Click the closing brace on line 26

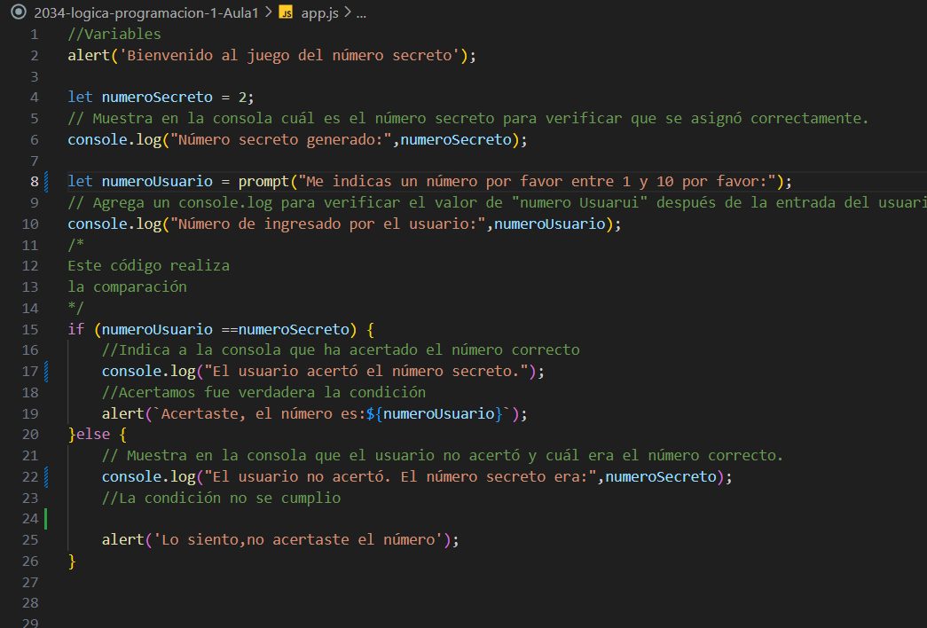(72, 561)
